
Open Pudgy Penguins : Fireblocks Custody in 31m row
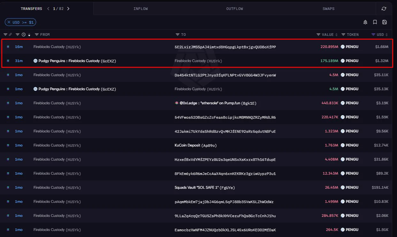coord(77,61)
